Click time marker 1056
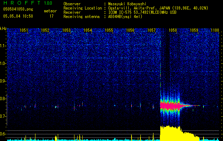The image size is (223, 141). pyautogui.click(x=130, y=30)
